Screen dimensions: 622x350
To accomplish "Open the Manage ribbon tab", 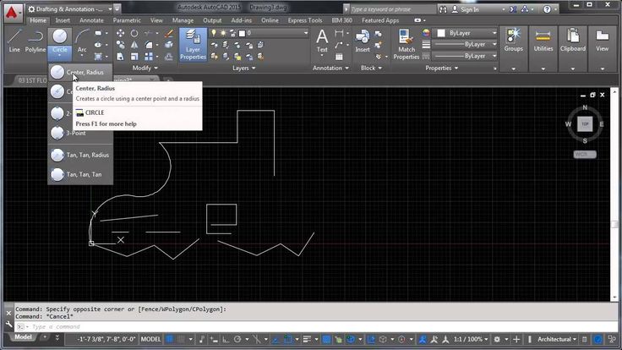I will tap(183, 20).
